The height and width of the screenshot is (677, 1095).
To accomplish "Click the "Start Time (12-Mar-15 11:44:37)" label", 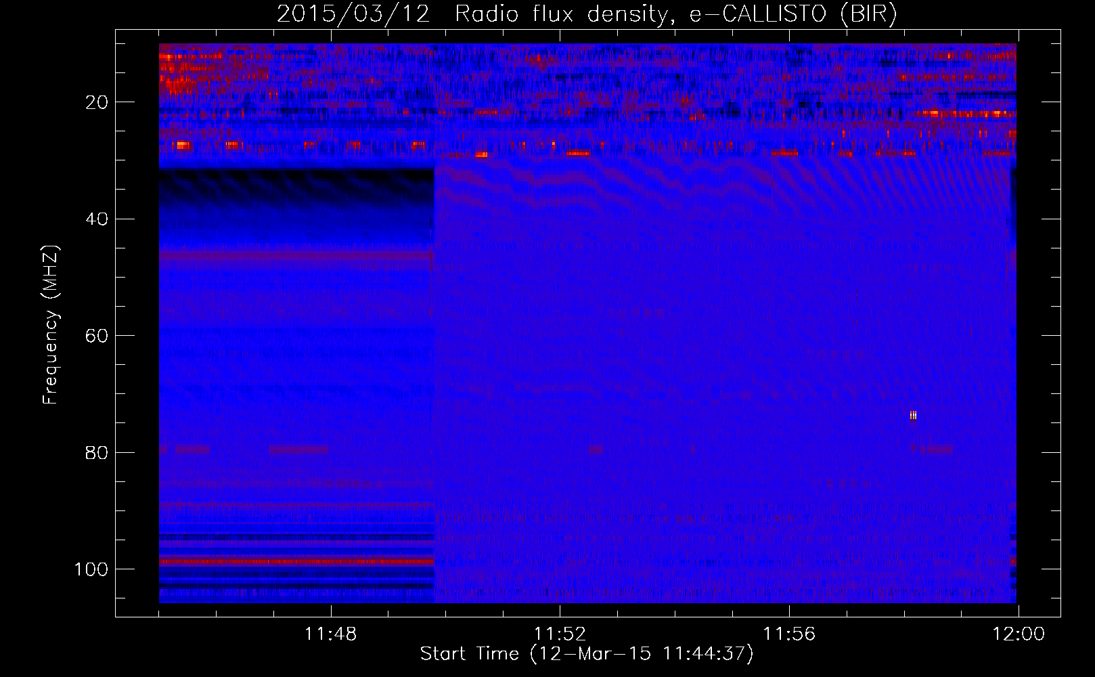I will pyautogui.click(x=587, y=654).
